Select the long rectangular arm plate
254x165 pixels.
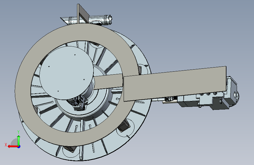(175, 84)
